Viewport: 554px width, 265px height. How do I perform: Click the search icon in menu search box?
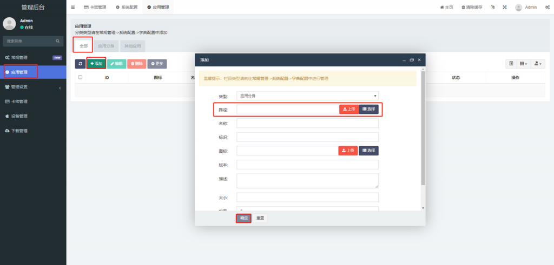(57, 41)
